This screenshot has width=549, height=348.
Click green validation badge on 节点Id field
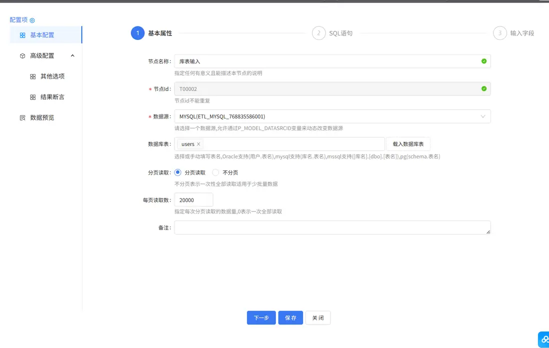(483, 88)
